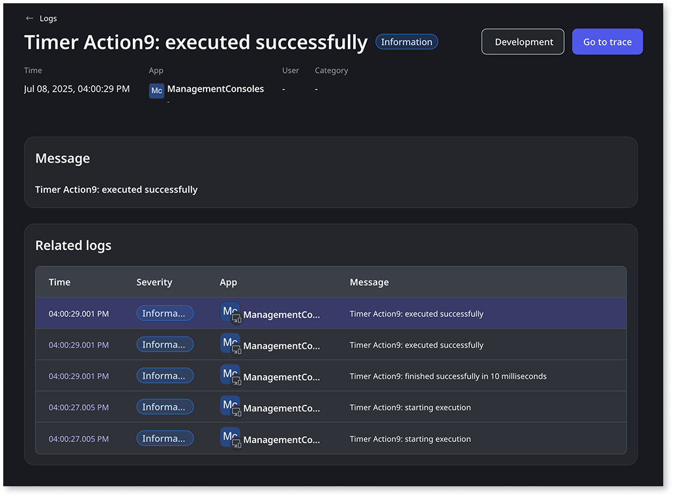The width and height of the screenshot is (673, 496).
Task: Click the Mc icon in the first related log
Action: click(x=230, y=312)
